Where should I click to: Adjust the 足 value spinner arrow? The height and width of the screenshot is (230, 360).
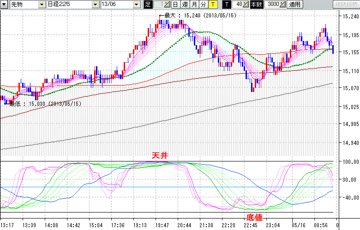coord(167,5)
